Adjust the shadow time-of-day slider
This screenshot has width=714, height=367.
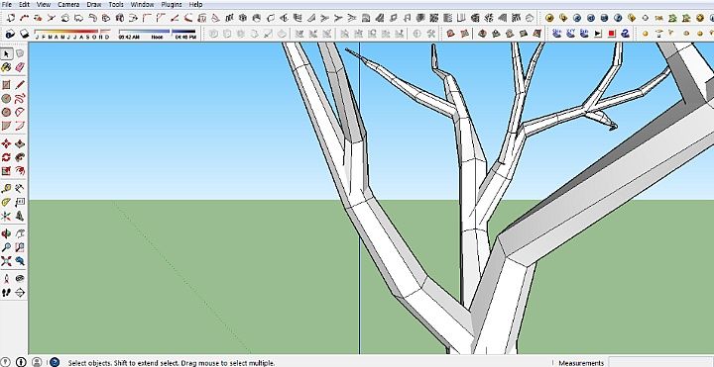157,34
